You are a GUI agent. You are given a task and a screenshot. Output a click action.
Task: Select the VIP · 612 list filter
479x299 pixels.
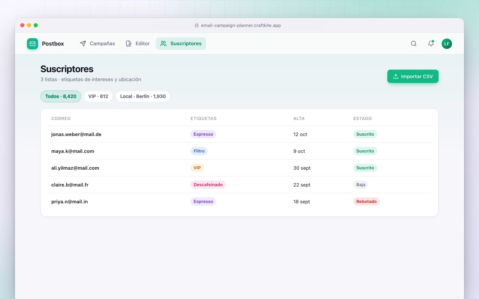98,96
